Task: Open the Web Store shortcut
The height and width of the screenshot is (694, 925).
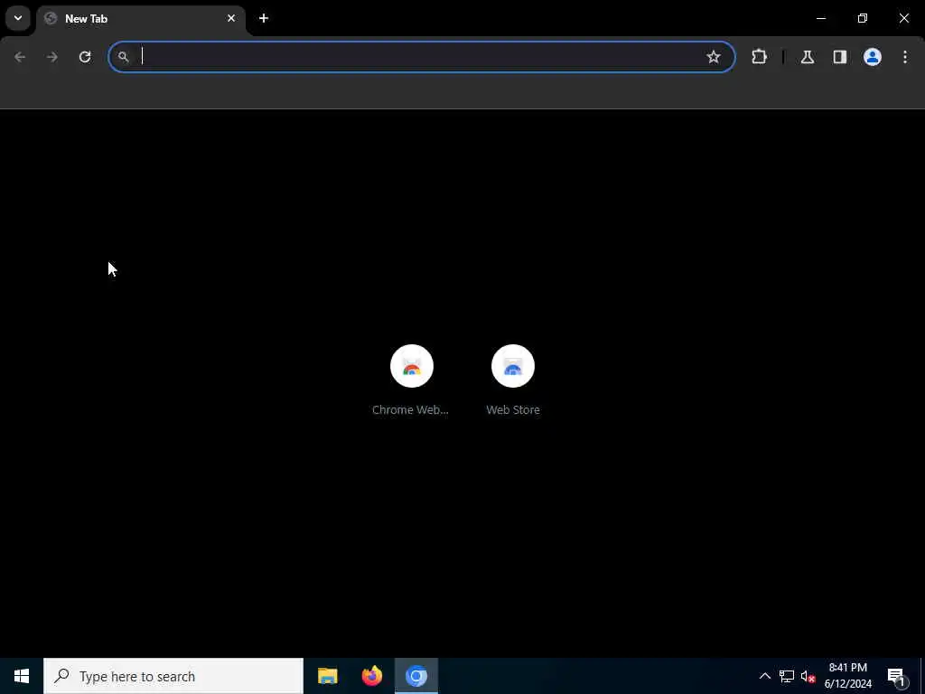Action: point(513,380)
